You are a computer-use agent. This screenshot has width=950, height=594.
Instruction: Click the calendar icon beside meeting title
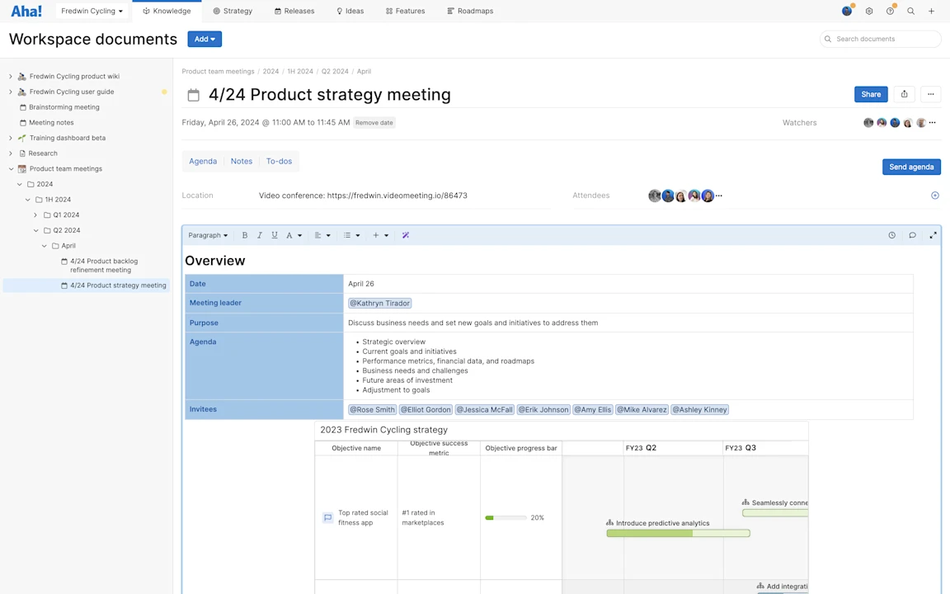click(x=193, y=95)
